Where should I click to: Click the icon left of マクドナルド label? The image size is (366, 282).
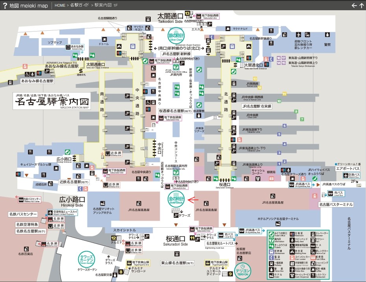point(228,28)
